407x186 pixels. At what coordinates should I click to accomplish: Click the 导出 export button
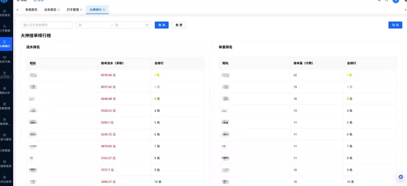395,25
